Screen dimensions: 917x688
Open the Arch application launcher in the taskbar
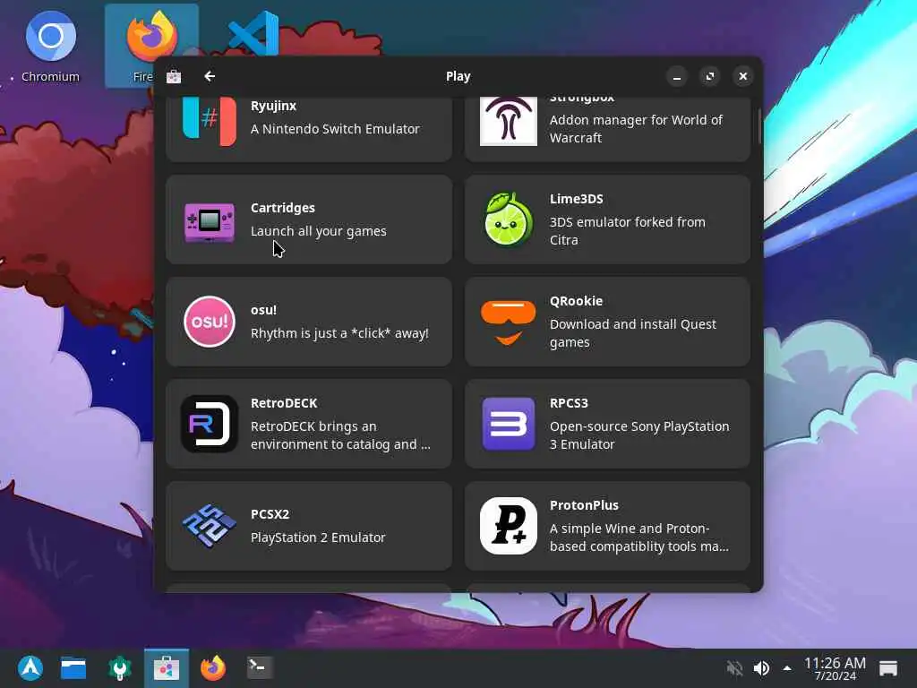pos(30,667)
